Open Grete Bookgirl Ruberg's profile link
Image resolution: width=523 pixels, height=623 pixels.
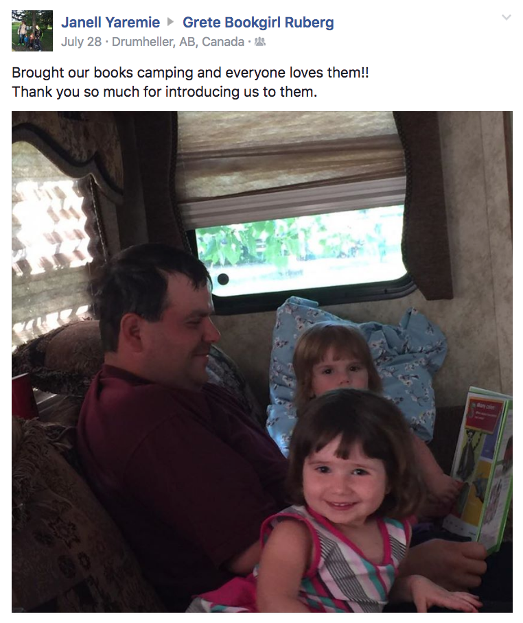[258, 22]
